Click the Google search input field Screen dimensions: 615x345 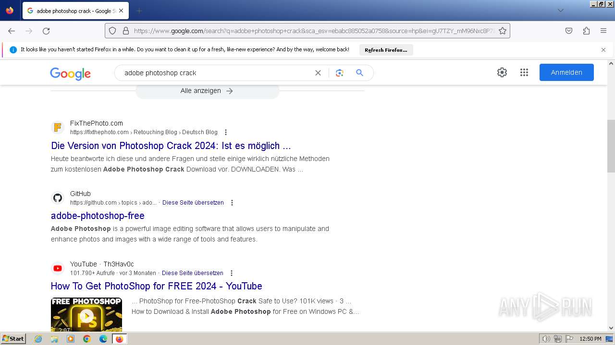pos(216,73)
